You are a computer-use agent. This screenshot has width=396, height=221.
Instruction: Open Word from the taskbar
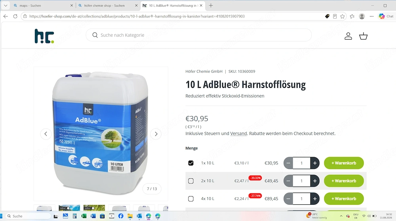[93, 216]
